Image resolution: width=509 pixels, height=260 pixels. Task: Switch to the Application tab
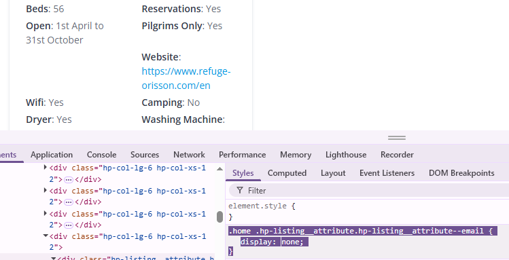[52, 155]
